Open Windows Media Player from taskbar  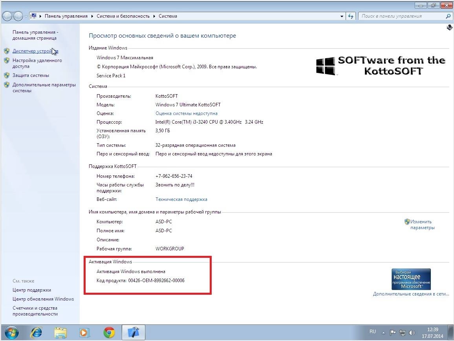(x=84, y=333)
